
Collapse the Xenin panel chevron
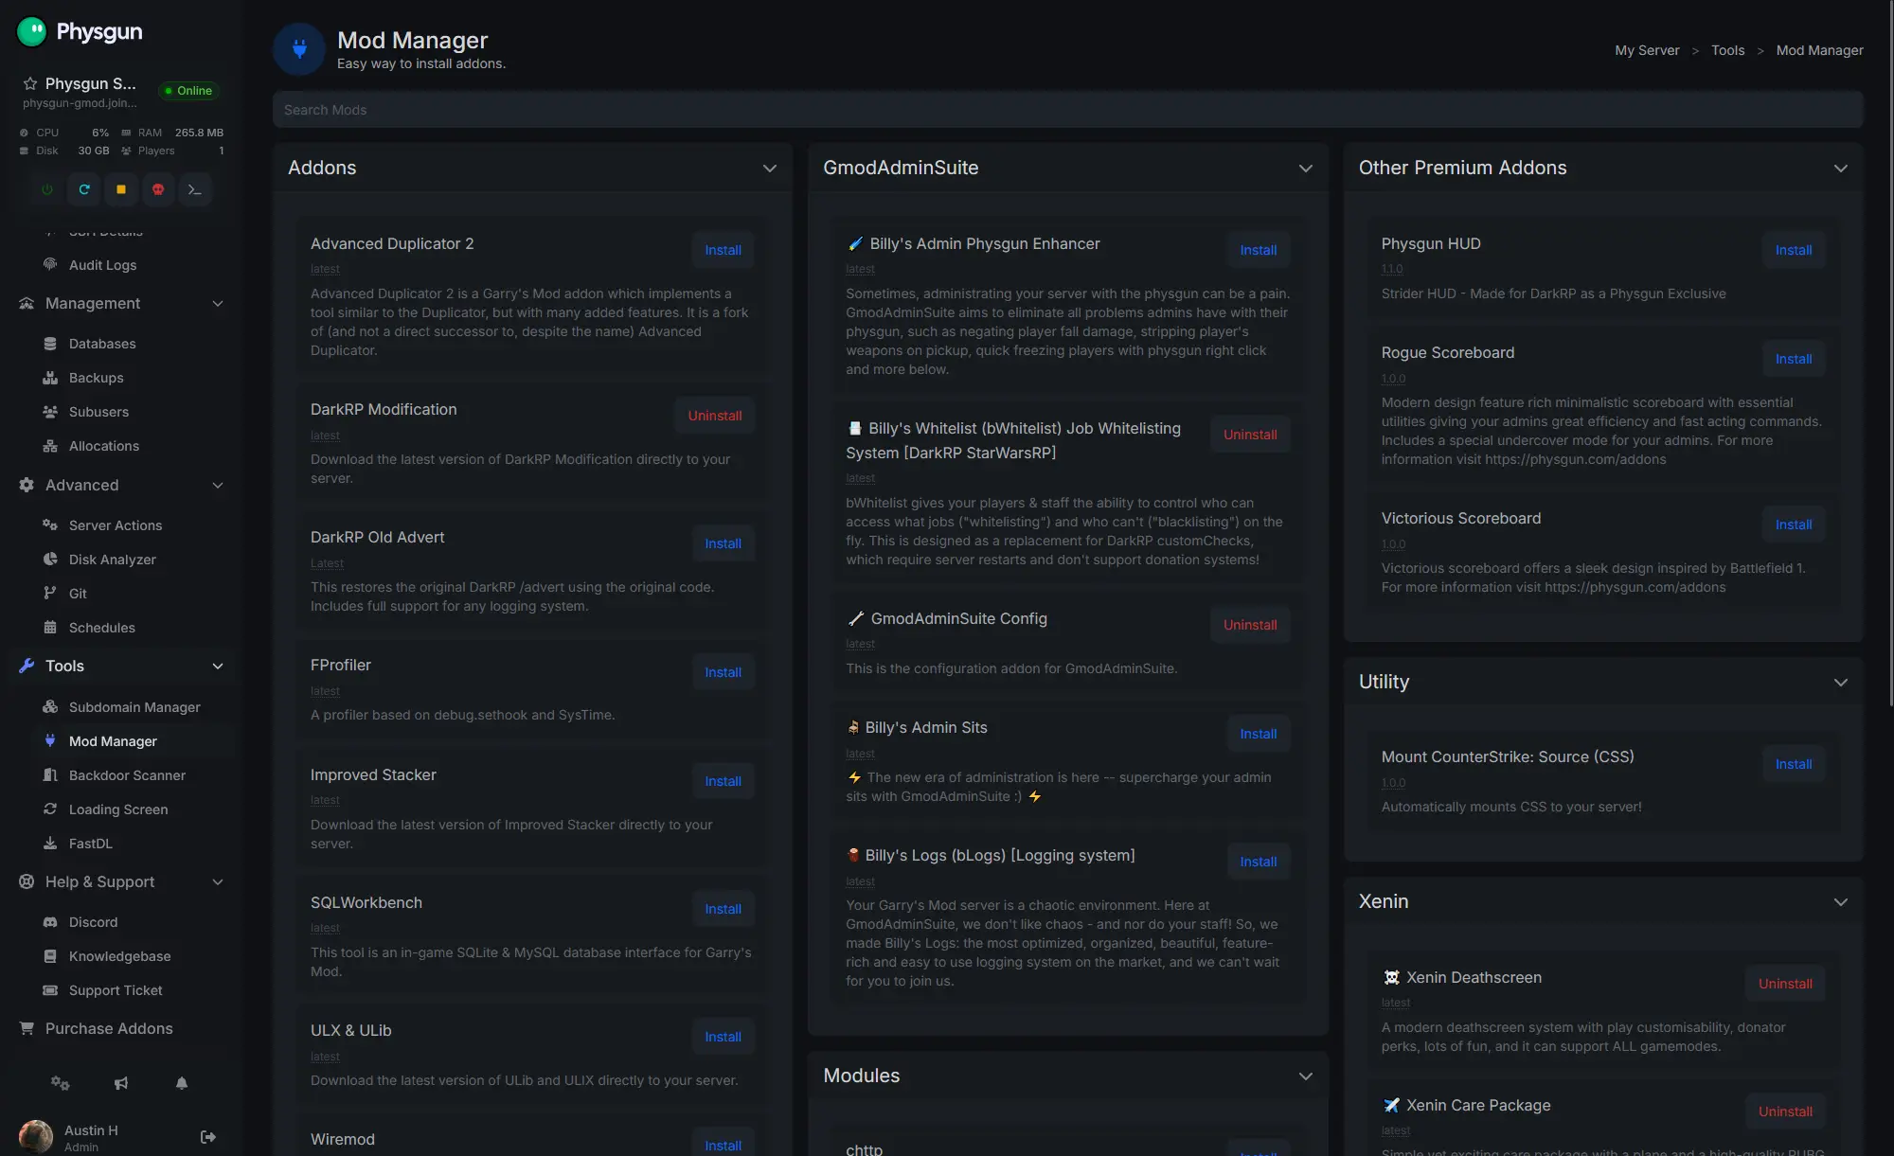tap(1841, 902)
